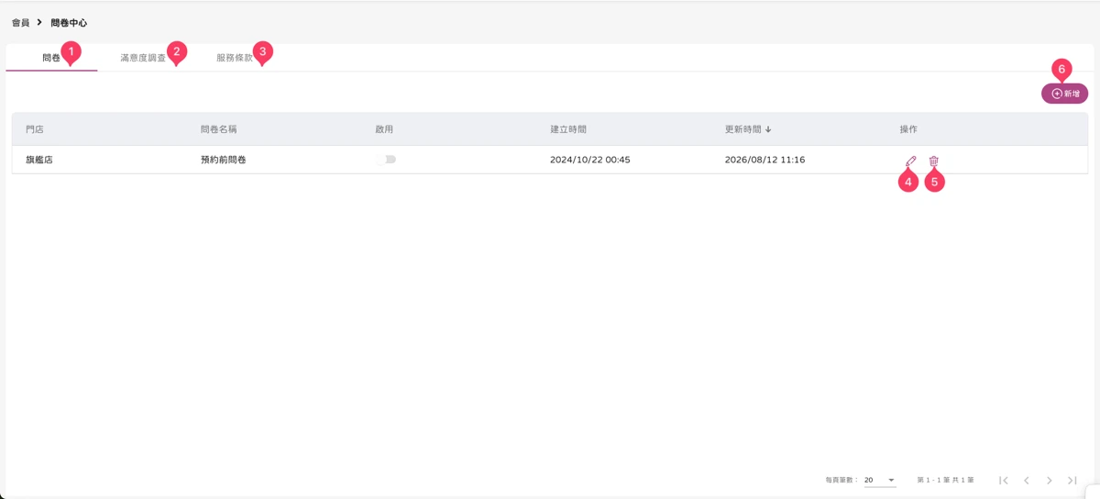Go to the next page arrow

pyautogui.click(x=1050, y=481)
